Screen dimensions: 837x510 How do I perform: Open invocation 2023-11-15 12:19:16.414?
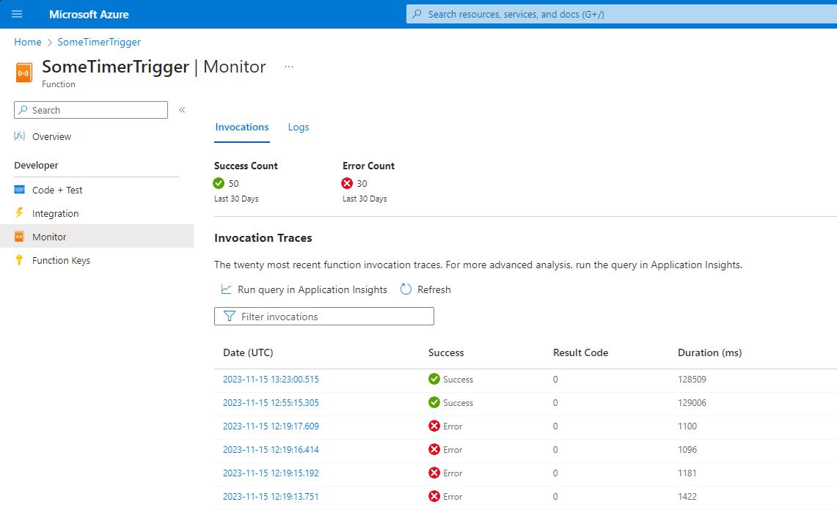point(271,450)
